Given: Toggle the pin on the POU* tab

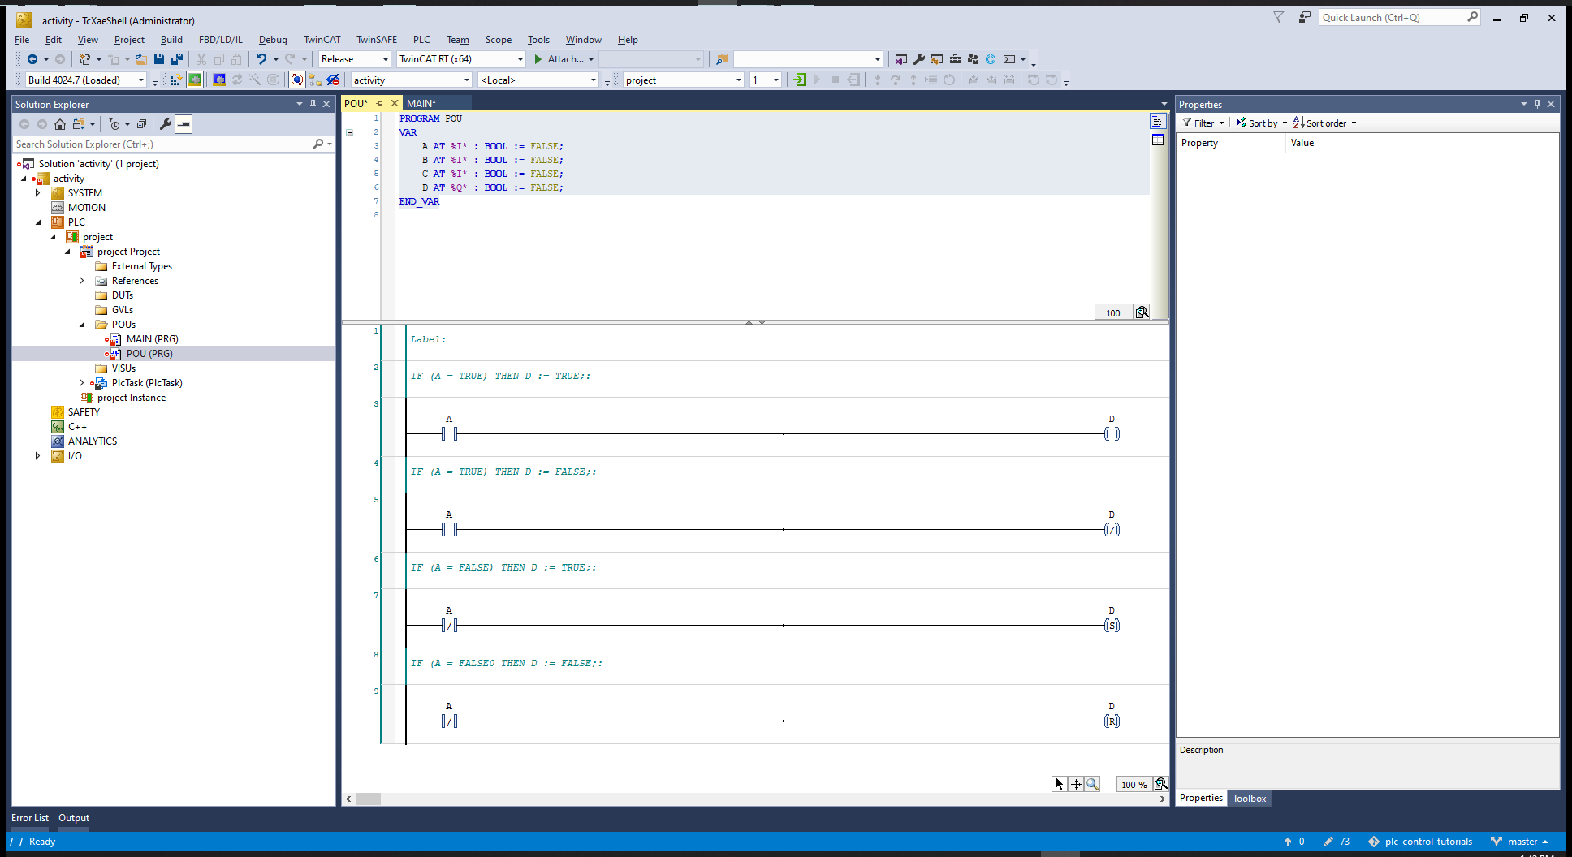Looking at the screenshot, I should click(x=379, y=103).
